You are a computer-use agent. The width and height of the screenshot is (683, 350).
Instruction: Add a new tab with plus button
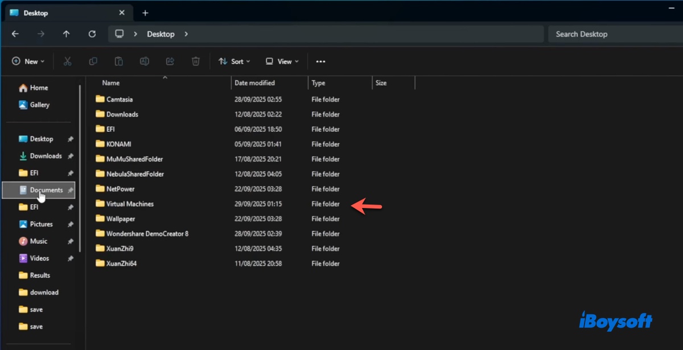tap(145, 13)
